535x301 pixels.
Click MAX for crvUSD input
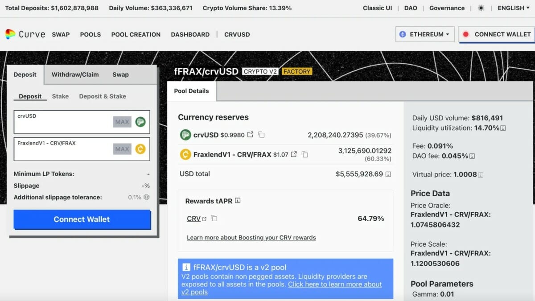[x=122, y=122]
